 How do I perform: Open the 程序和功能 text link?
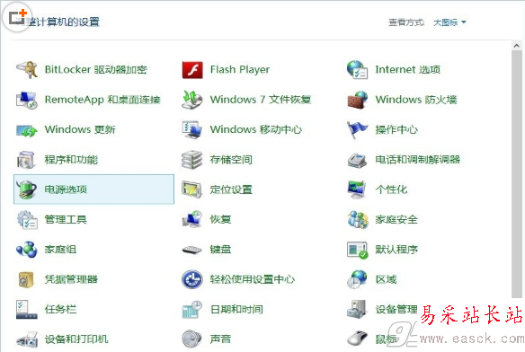(x=71, y=160)
